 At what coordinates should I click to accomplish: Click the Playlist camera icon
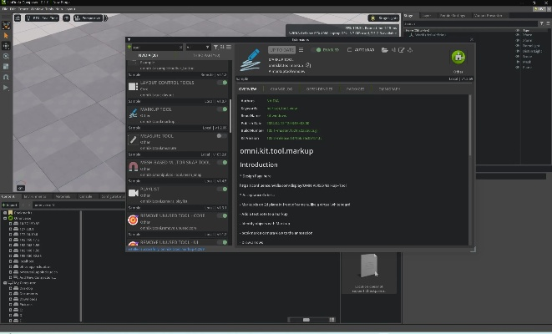pos(134,193)
